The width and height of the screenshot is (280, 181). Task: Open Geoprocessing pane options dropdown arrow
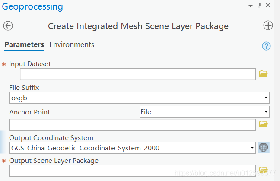pos(250,6)
